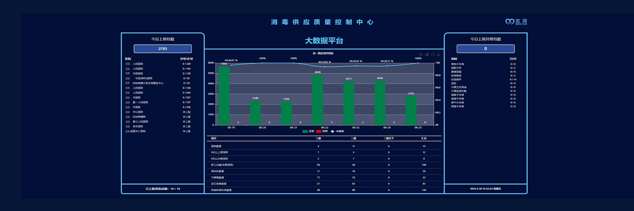Click the abnormal package count box showing 0

point(485,49)
